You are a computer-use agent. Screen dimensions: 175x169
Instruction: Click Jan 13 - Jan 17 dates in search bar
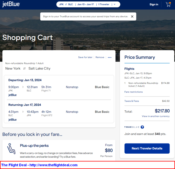[x=85, y=4]
